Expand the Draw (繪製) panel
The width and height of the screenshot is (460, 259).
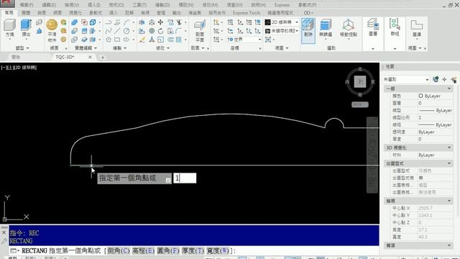tap(120, 48)
